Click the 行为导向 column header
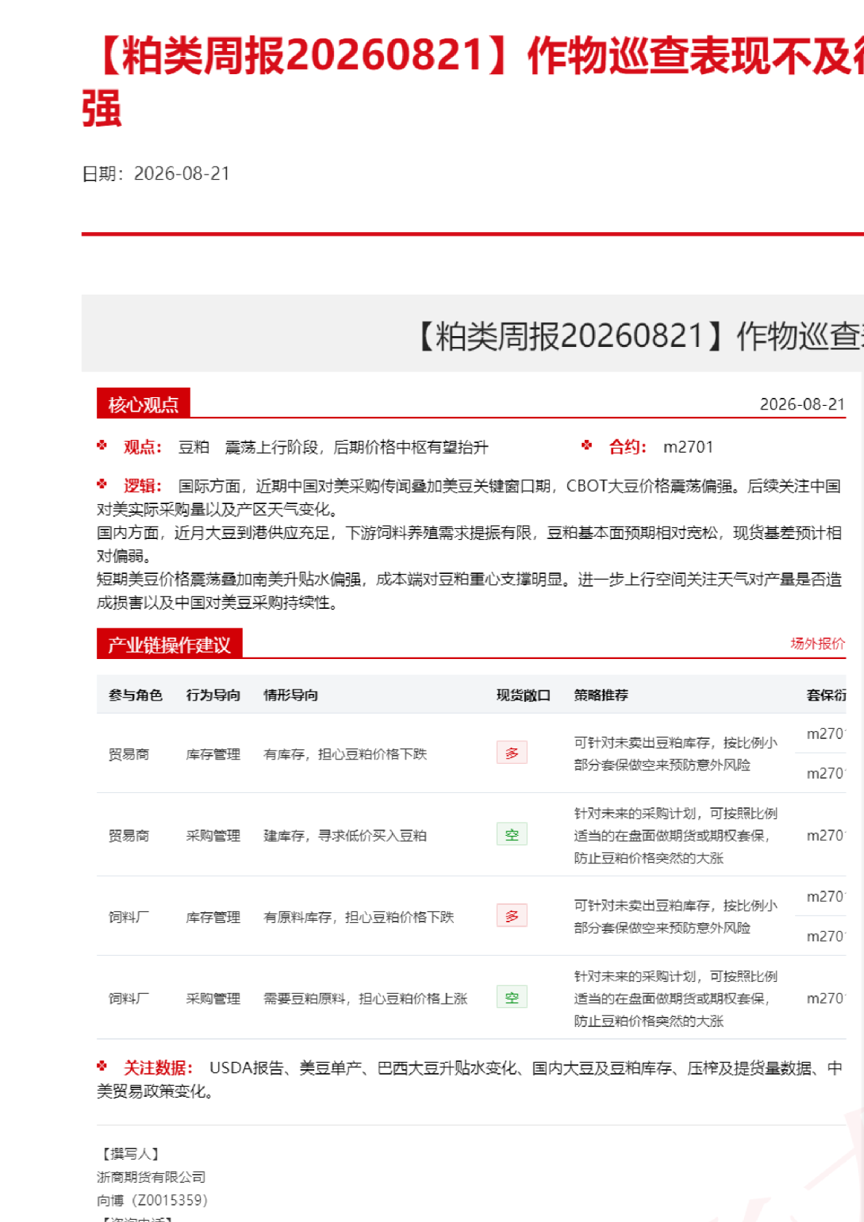The height and width of the screenshot is (1222, 864). pos(213,695)
